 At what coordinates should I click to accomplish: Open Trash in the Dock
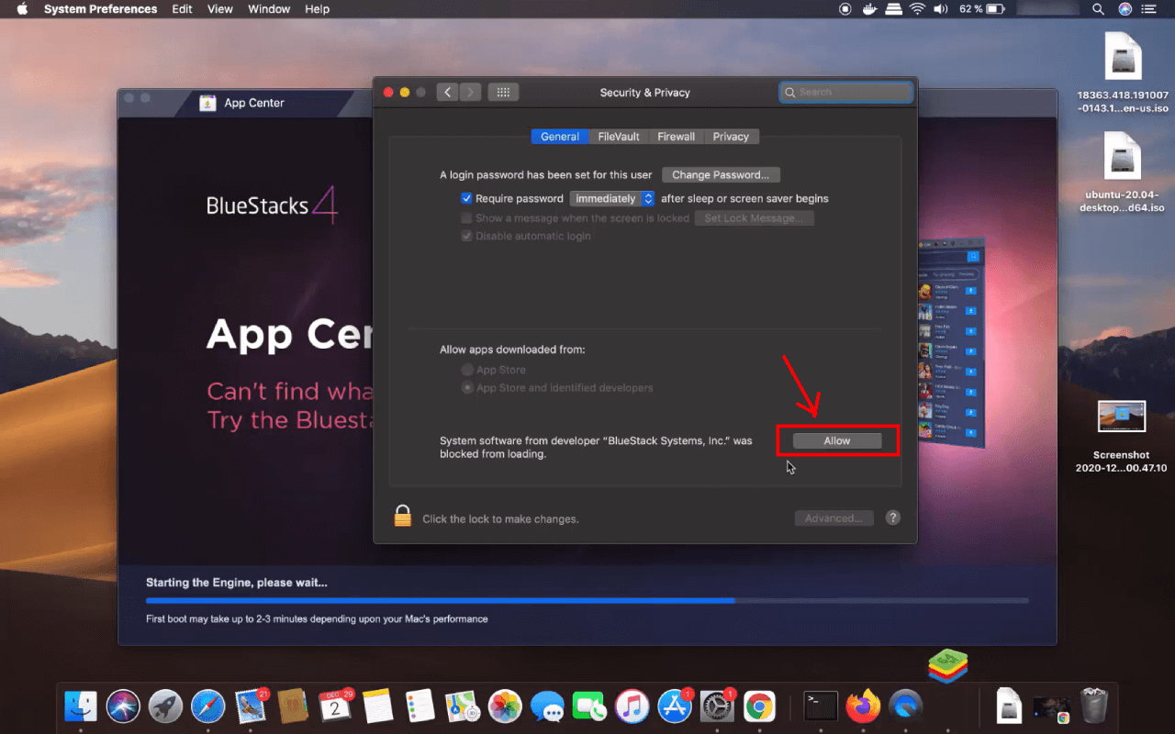pos(1093,706)
